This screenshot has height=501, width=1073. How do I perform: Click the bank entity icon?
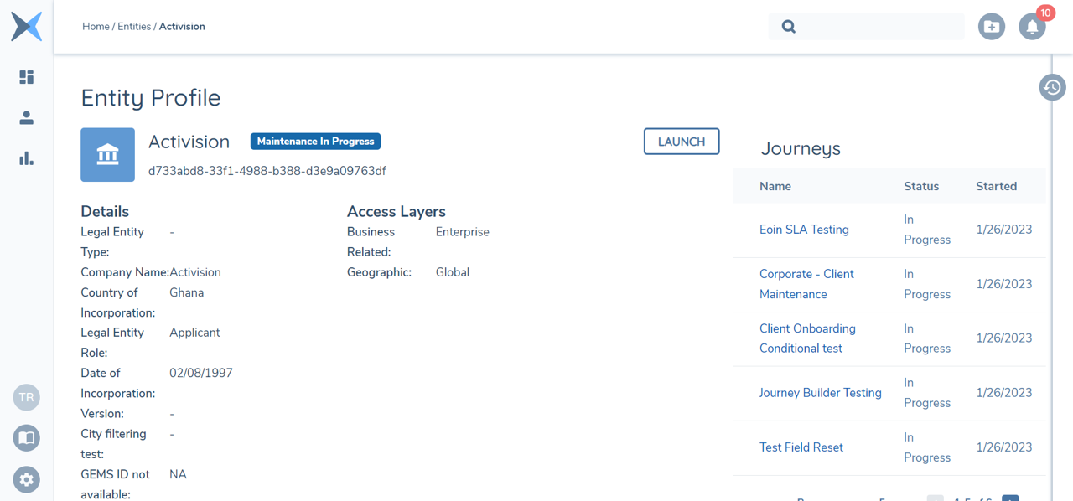pos(107,155)
